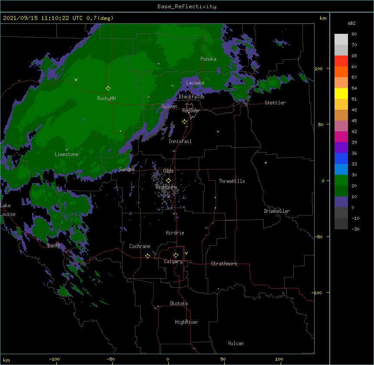Screen dimensions: 374x365
Task: Click the Stettler label
Action: pos(275,103)
